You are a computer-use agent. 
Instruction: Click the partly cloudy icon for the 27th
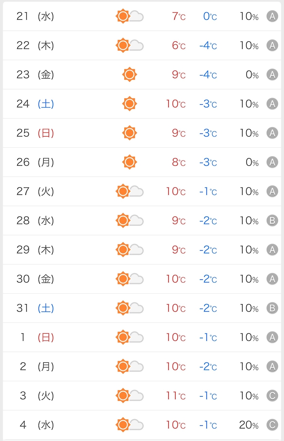click(x=129, y=191)
